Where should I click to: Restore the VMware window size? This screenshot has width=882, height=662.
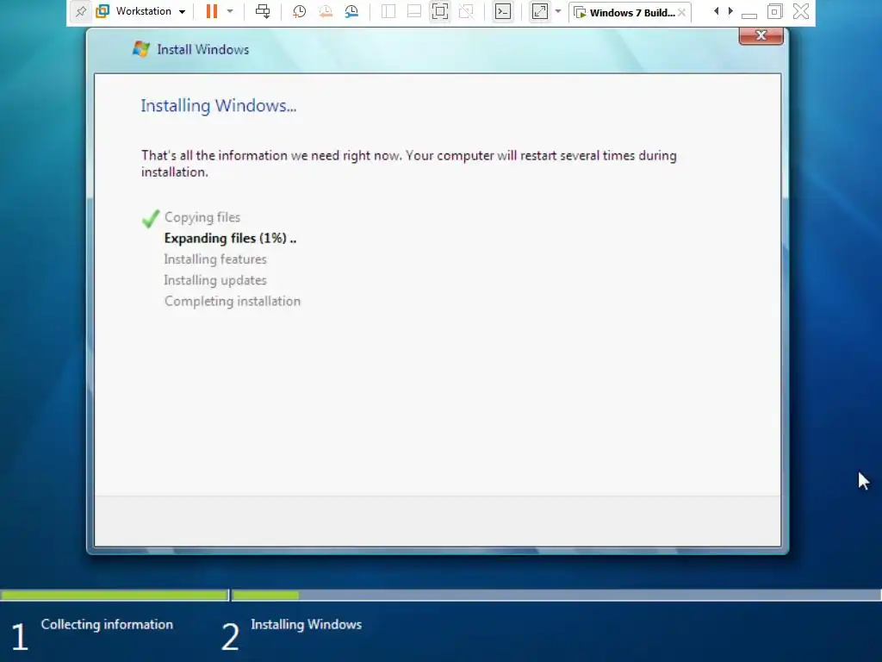coord(774,11)
